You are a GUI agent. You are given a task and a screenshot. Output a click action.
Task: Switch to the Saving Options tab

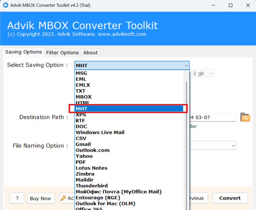click(x=24, y=52)
